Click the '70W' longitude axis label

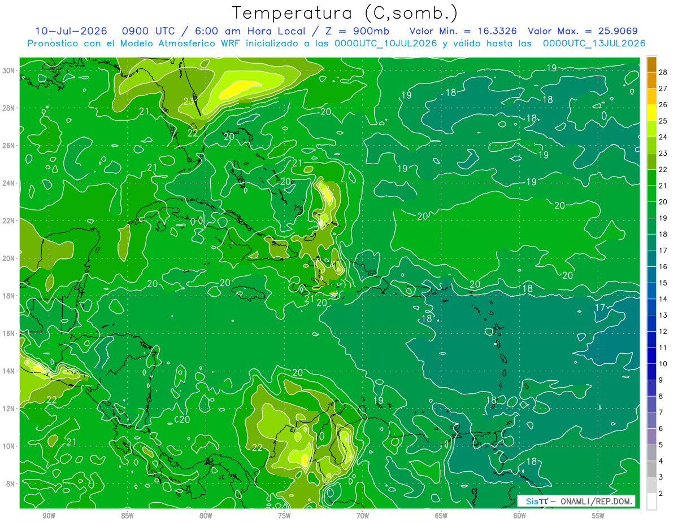pos(363,516)
